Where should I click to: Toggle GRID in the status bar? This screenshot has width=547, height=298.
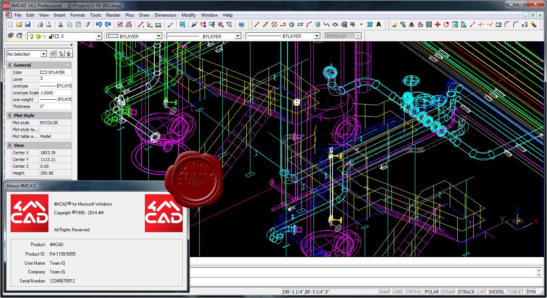398,292
